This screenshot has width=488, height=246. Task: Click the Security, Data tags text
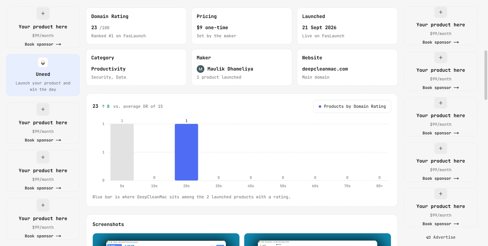[109, 77]
